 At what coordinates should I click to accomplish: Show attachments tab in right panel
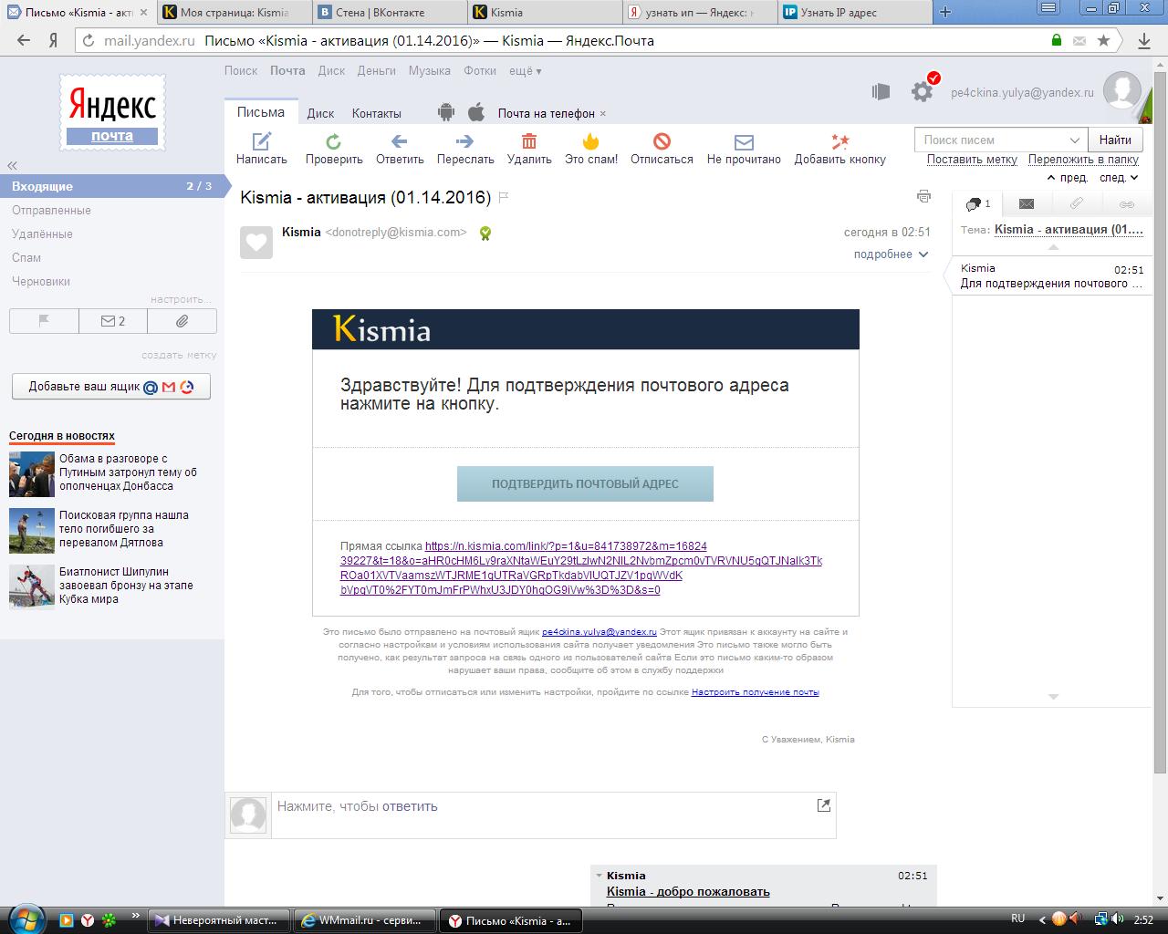tap(1077, 204)
